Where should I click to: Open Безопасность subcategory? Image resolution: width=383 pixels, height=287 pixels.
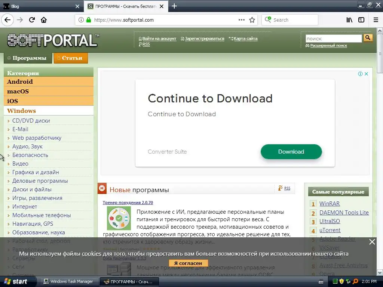coord(30,155)
